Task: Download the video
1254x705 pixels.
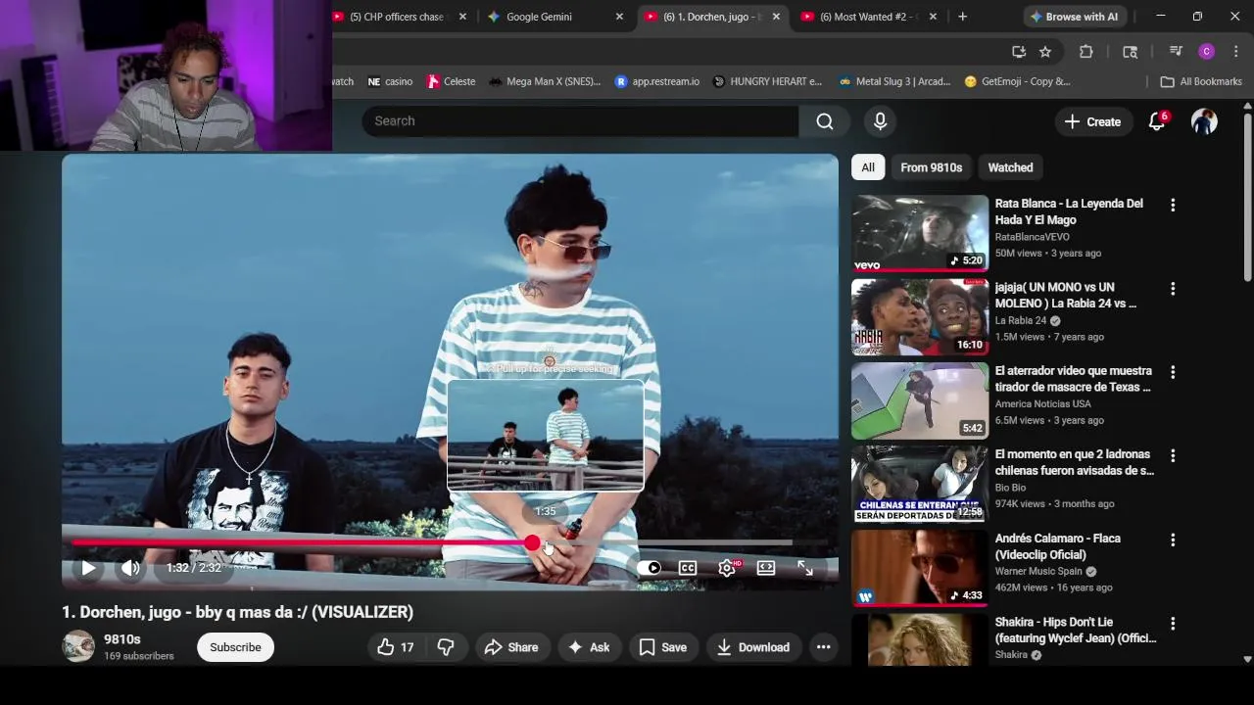Action: [x=752, y=647]
